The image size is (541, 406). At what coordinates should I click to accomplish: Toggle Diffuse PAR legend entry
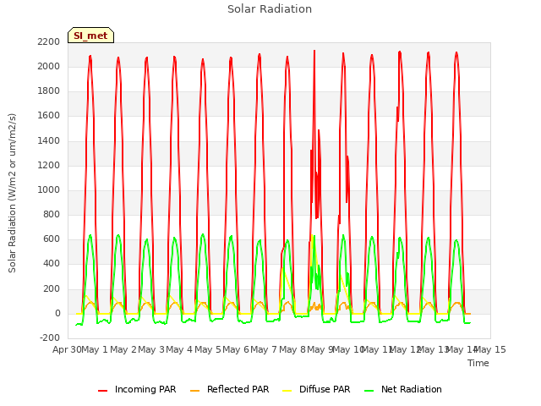click(x=316, y=389)
